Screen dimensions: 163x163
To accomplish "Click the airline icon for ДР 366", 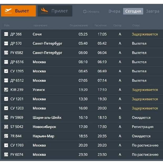I will click(x=6, y=34).
